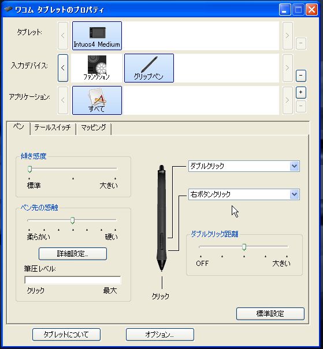Image resolution: width=323 pixels, height=349 pixels.
Task: Click the 傾き感度 tilt sensitivity slider handle
Action: (29, 169)
